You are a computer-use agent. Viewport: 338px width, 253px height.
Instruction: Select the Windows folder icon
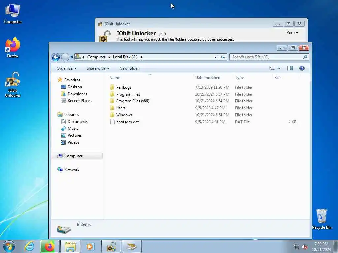click(x=112, y=115)
